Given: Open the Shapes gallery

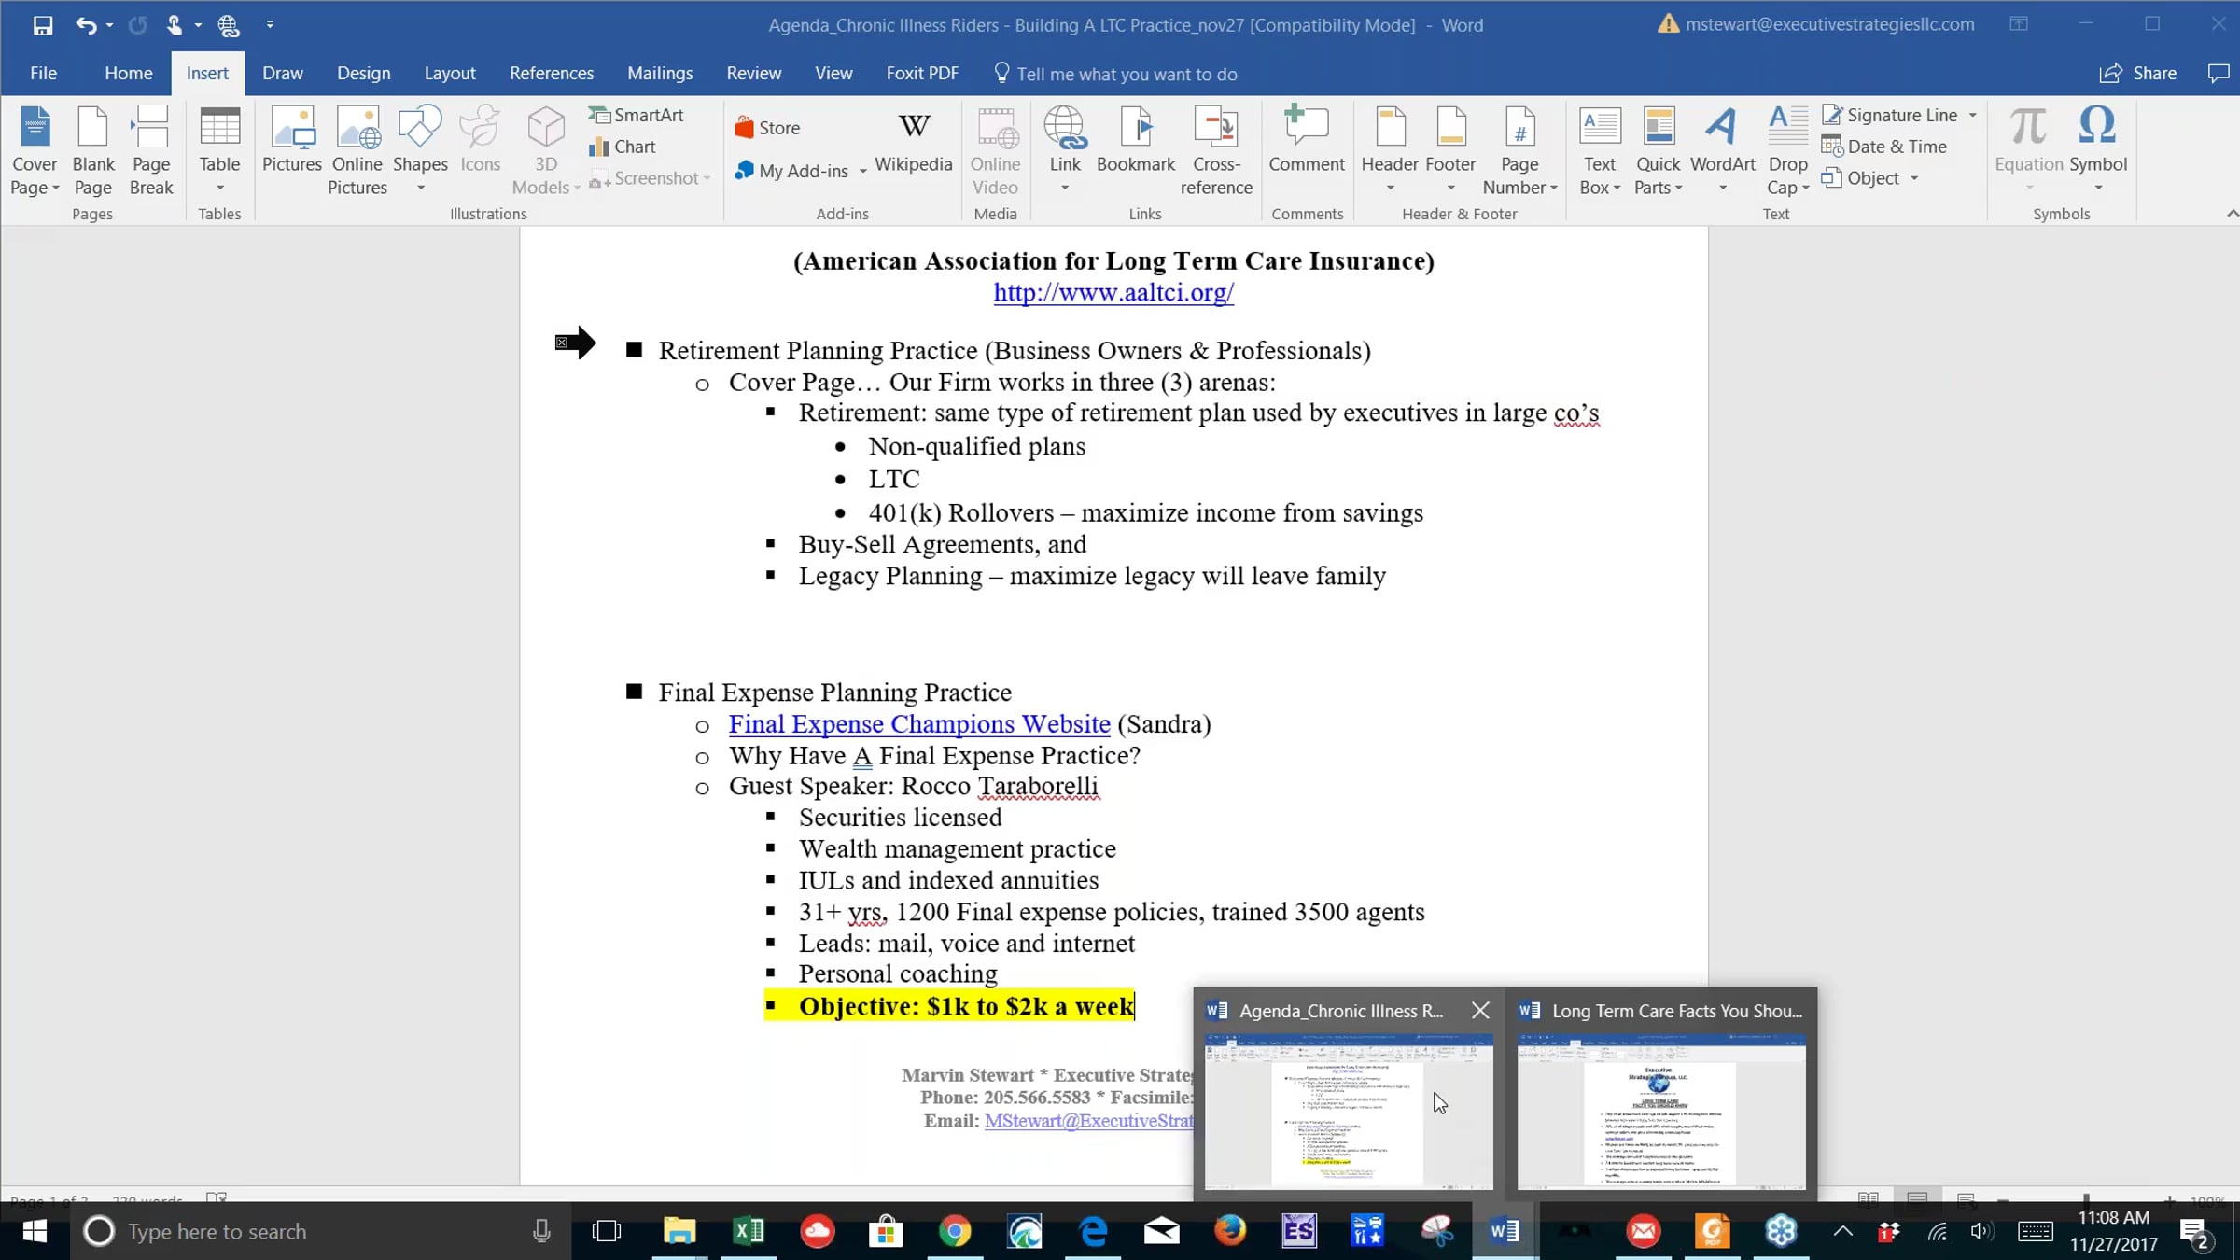Looking at the screenshot, I should 420,151.
